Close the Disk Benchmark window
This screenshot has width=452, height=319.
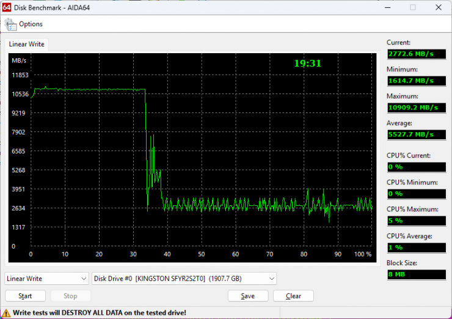click(x=439, y=7)
